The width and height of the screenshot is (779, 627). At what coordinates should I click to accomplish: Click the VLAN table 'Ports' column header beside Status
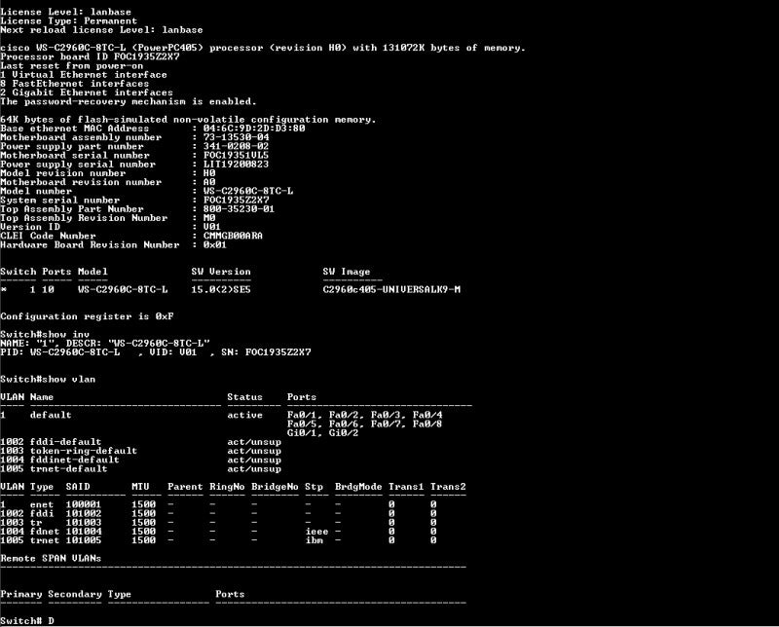pyautogui.click(x=302, y=396)
